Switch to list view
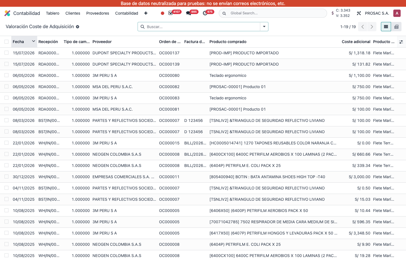Viewport: 406px width, 259px height. point(386,27)
